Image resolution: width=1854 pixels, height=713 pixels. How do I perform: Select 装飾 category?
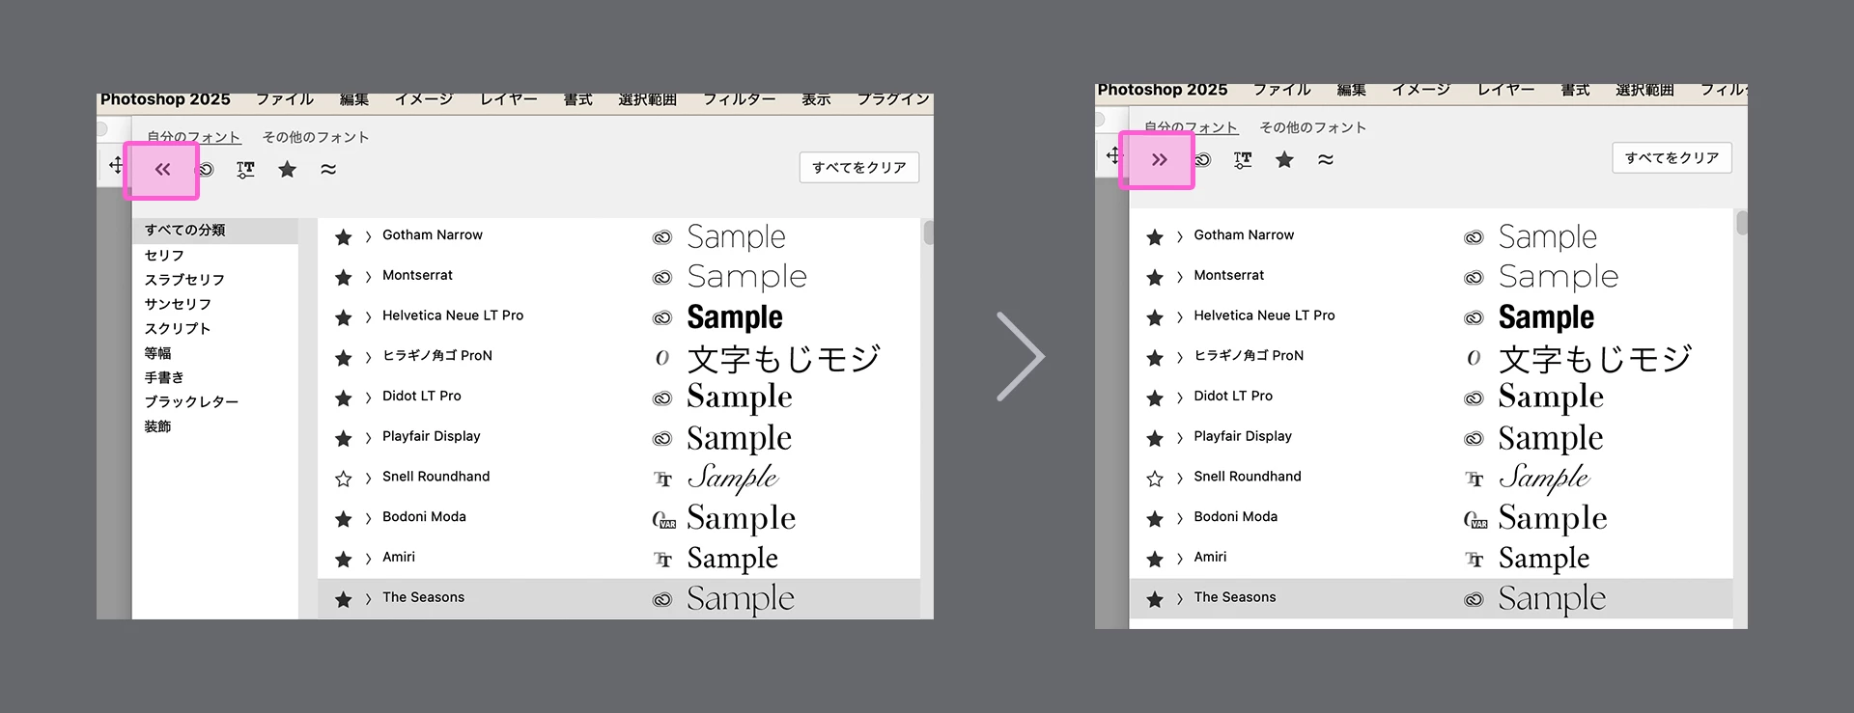(x=157, y=426)
